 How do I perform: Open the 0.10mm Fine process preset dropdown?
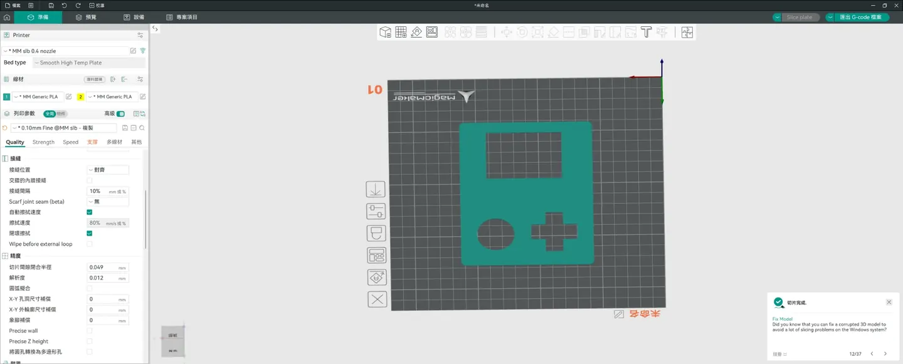pos(63,128)
